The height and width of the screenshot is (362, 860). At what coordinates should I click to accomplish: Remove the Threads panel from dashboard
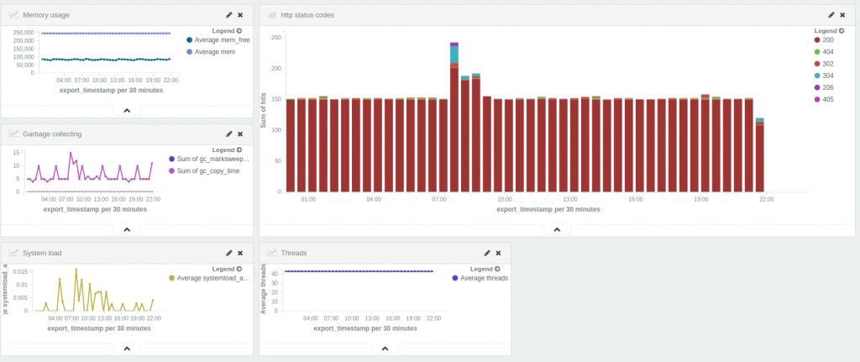click(x=498, y=252)
